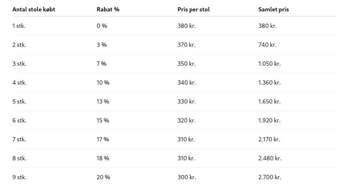This screenshot has height=189, width=342.
Task: Select the 10 % discount cell
Action: pos(103,83)
